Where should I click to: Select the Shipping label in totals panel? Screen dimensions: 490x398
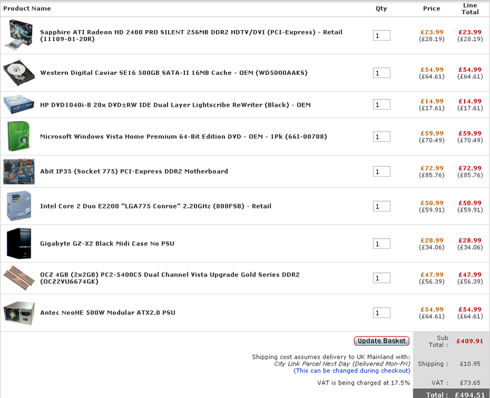[x=433, y=364]
